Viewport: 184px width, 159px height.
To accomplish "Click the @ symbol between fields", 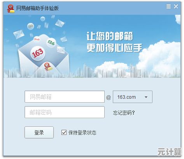I will point(109,97).
